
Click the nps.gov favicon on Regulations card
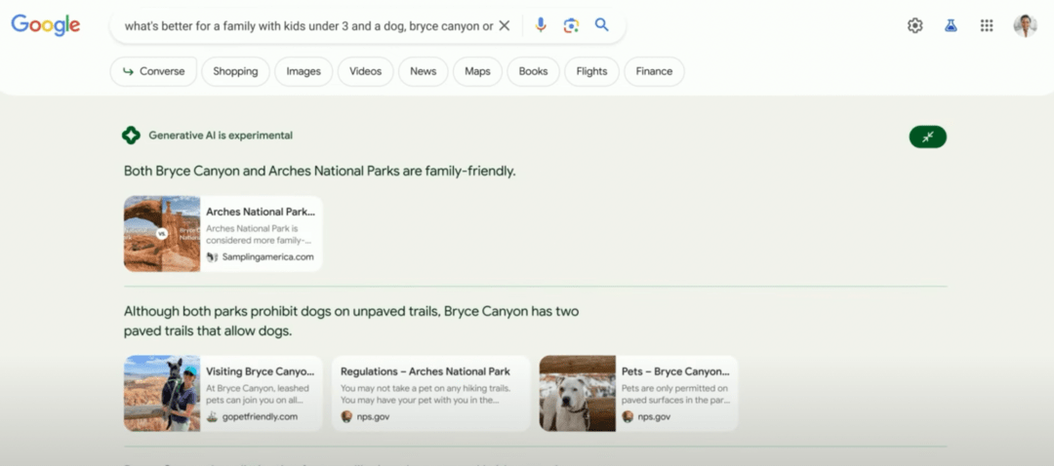pyautogui.click(x=346, y=417)
